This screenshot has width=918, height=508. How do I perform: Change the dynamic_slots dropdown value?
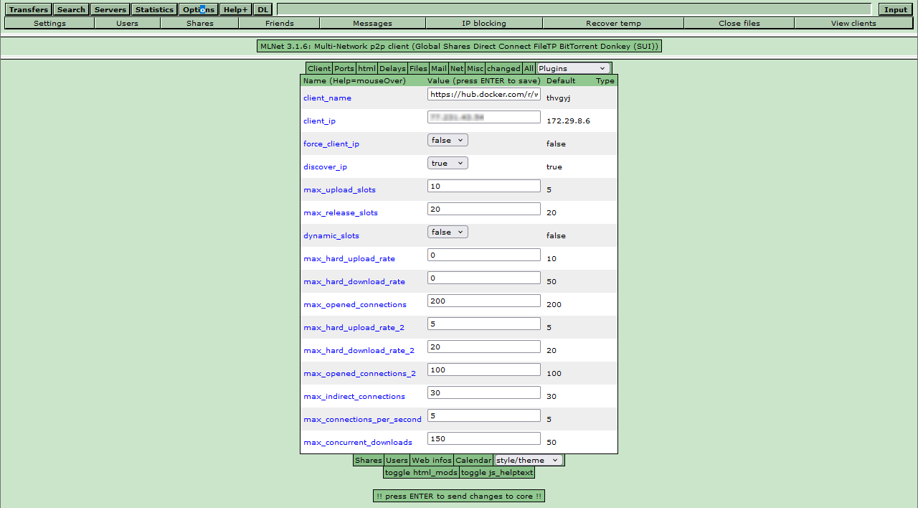448,232
